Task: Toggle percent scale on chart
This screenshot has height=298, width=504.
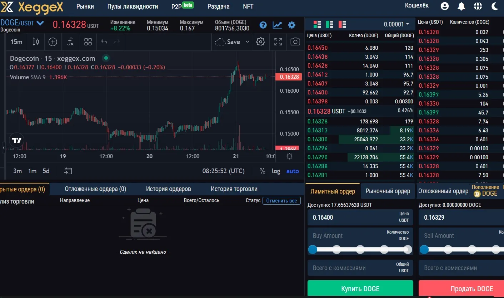Action: (x=262, y=171)
